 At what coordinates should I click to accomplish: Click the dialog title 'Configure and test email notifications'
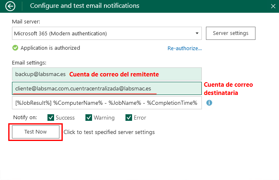coord(85,6)
